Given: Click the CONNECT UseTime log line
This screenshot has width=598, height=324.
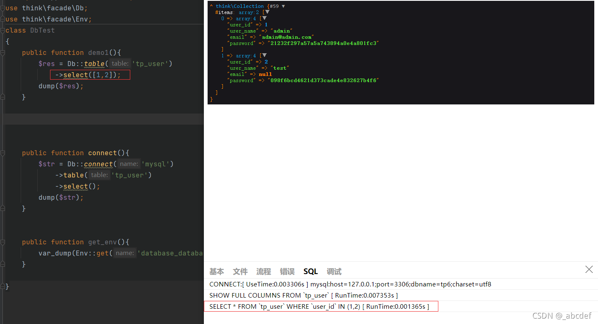Looking at the screenshot, I should tap(350, 284).
